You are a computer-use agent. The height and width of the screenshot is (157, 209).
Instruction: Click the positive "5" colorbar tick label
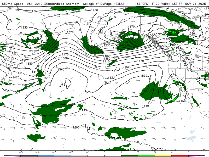[188, 152]
